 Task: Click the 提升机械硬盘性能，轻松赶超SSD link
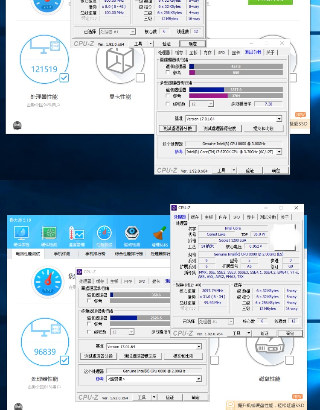271,405
